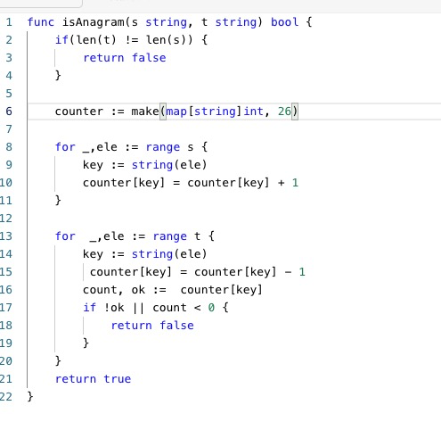
Task: Click the closing brace on line 22
Action: coord(30,397)
